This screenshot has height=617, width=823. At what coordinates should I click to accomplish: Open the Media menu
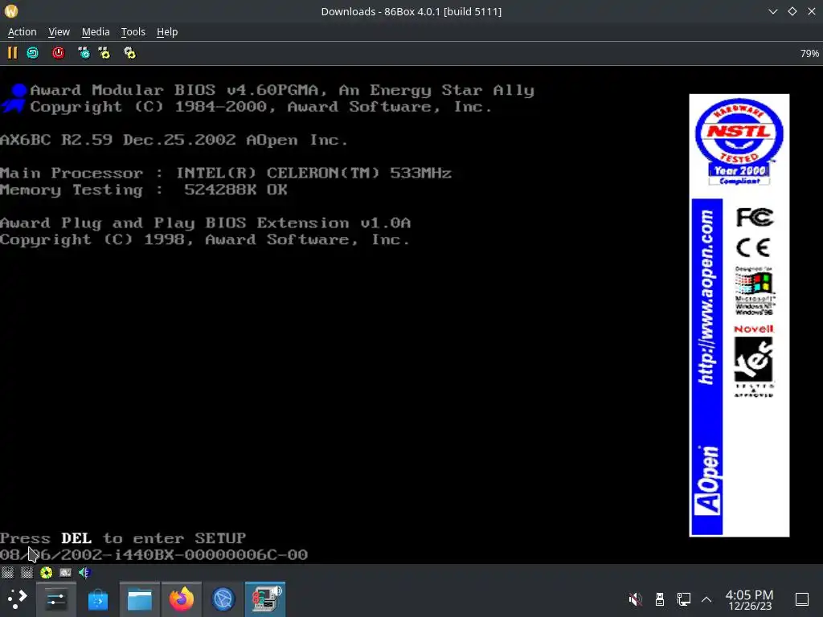click(96, 32)
